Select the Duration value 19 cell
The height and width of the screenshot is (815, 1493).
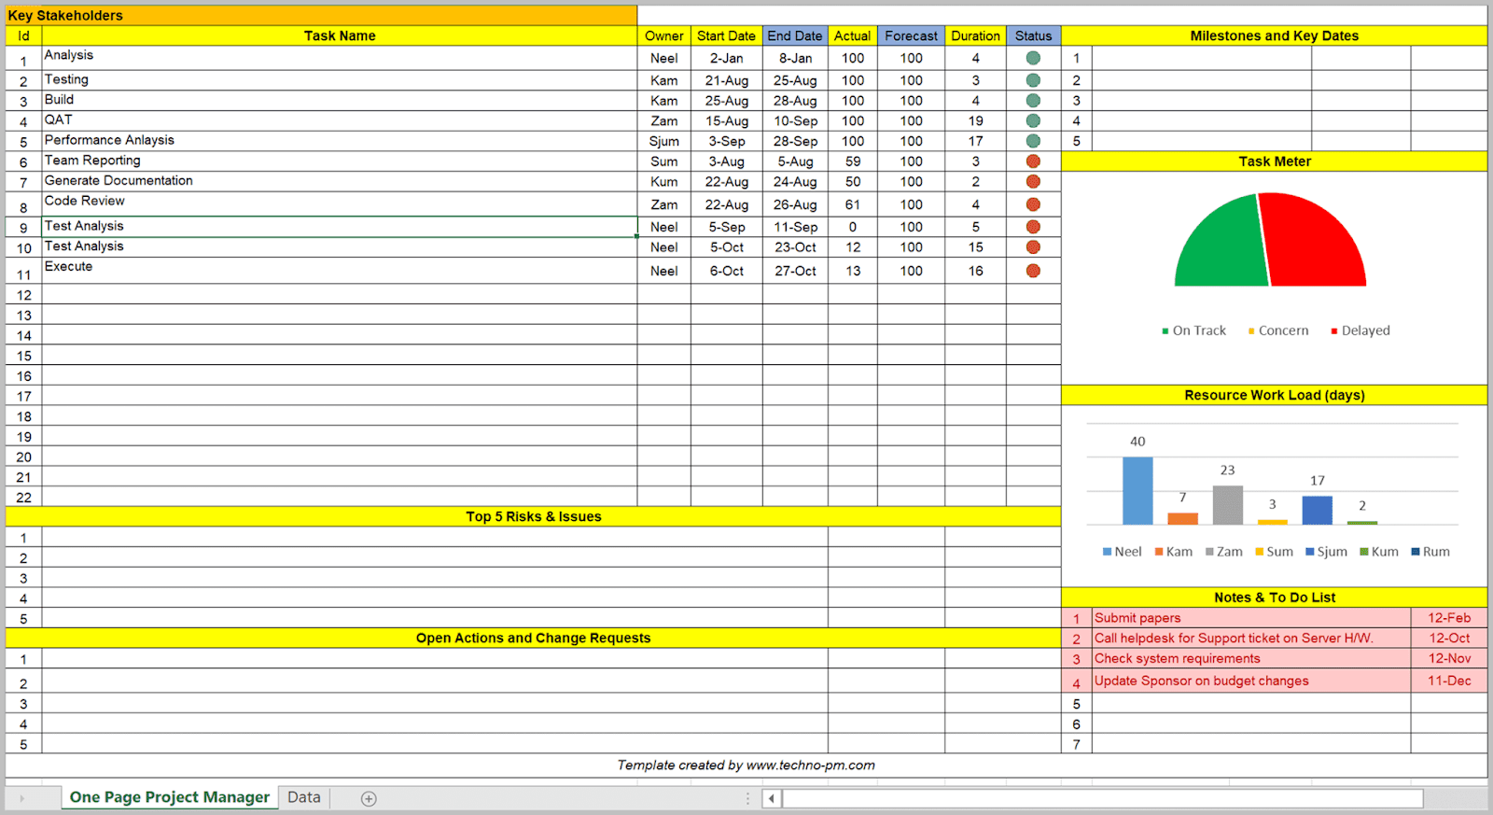coord(975,121)
